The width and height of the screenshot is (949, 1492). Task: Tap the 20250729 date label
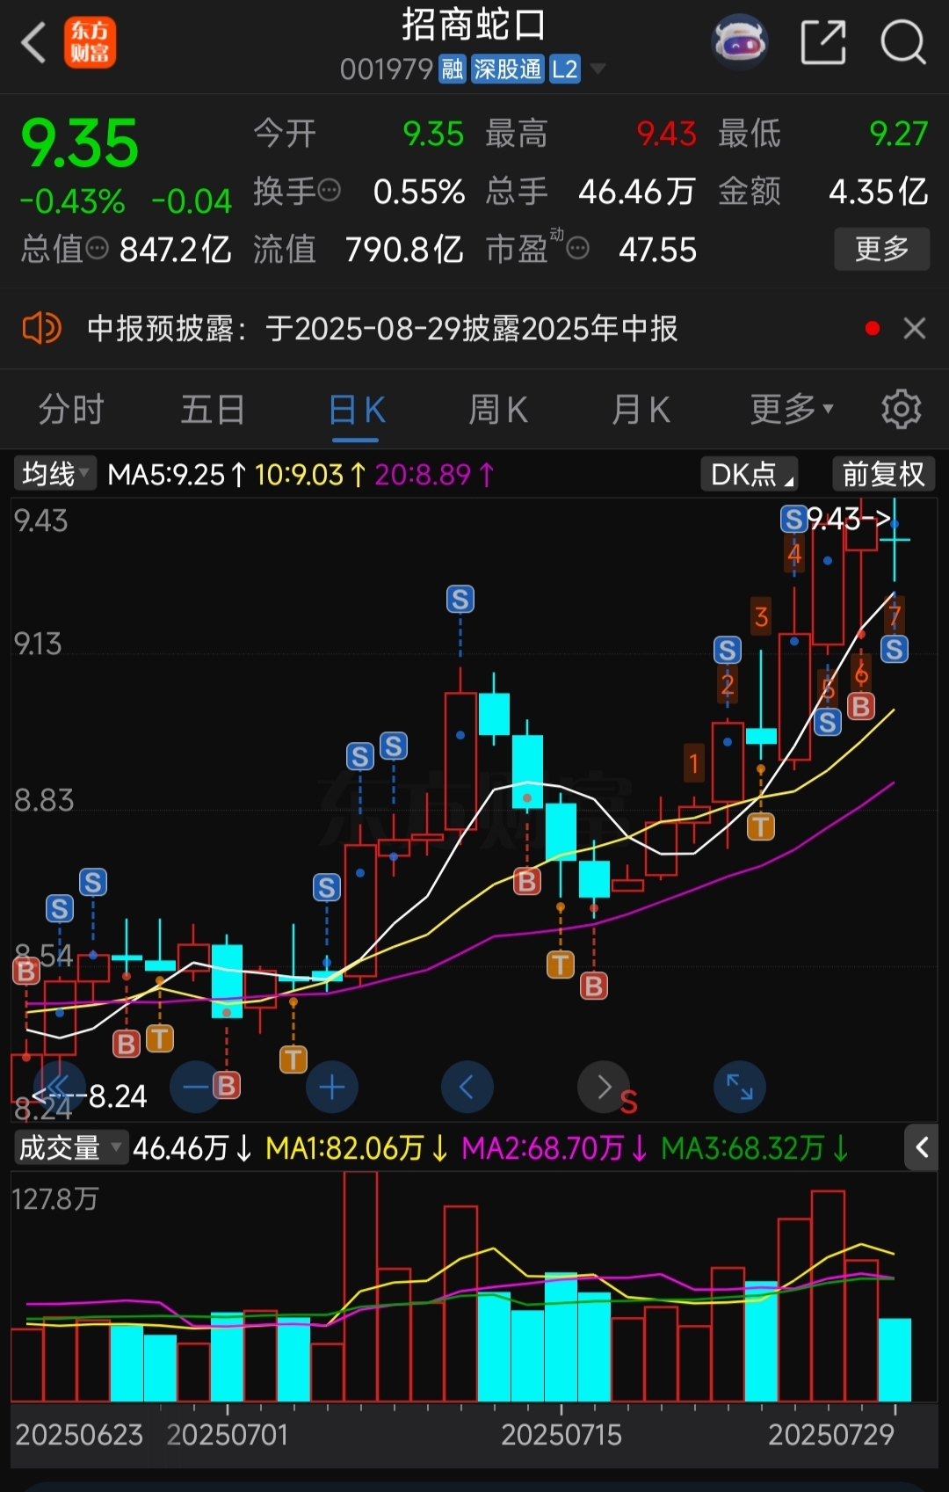831,1435
